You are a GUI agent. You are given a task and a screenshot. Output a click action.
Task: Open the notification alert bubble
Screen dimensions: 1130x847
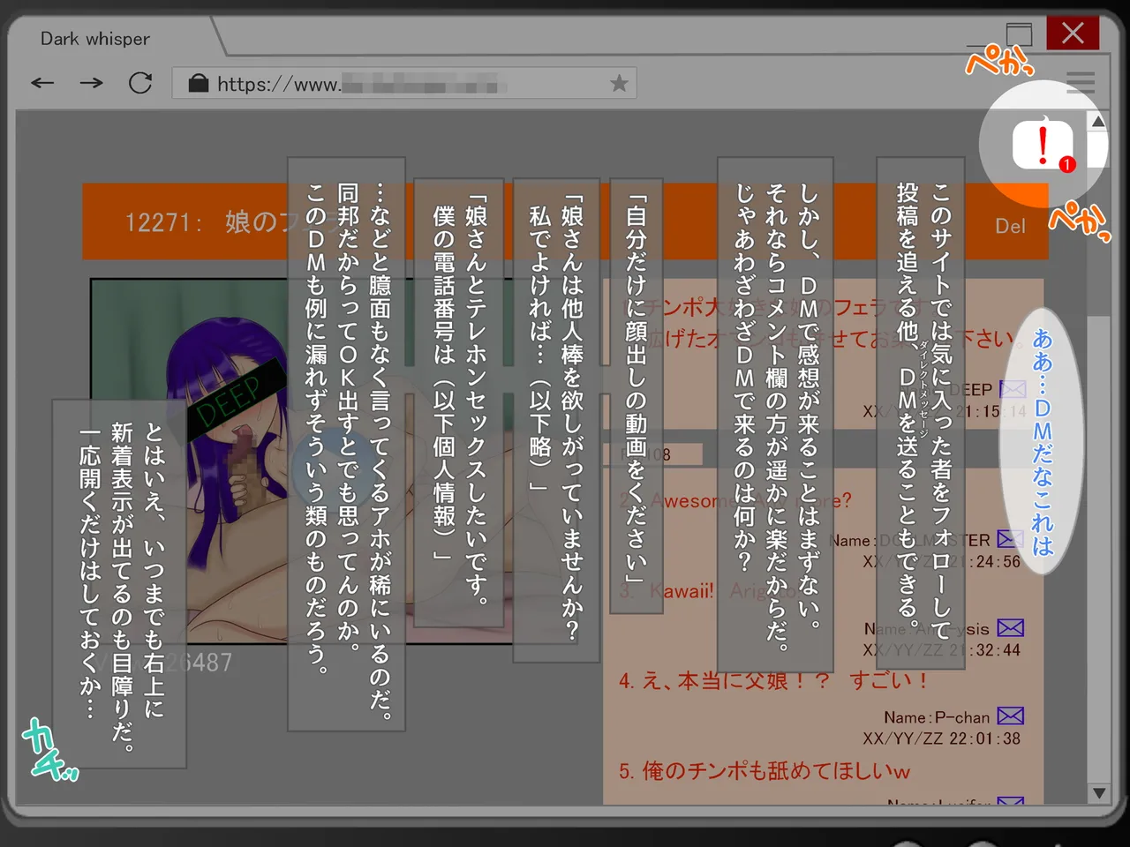[x=1043, y=144]
